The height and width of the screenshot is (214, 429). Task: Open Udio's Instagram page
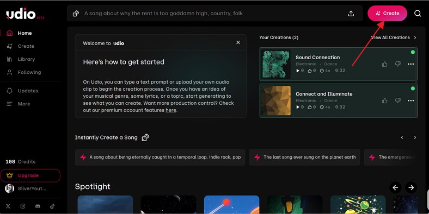point(23,206)
